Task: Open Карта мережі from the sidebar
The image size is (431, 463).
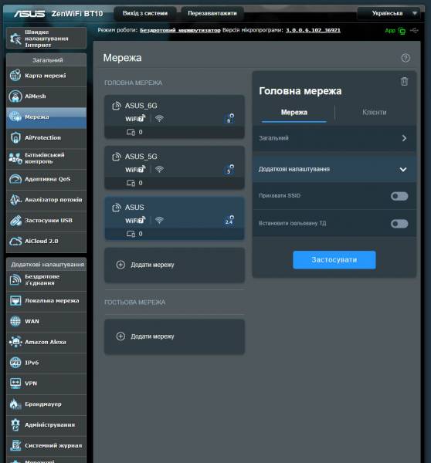Action: pos(46,76)
